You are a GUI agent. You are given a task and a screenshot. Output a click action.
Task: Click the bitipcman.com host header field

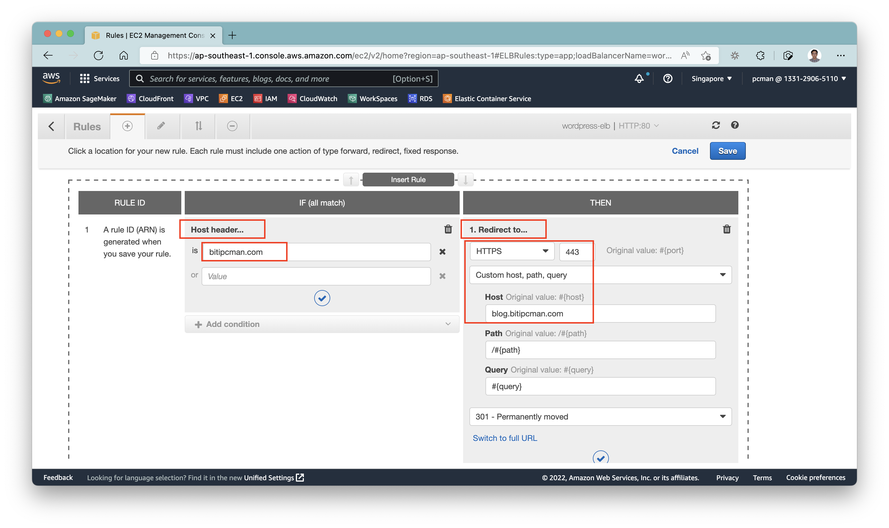click(316, 252)
